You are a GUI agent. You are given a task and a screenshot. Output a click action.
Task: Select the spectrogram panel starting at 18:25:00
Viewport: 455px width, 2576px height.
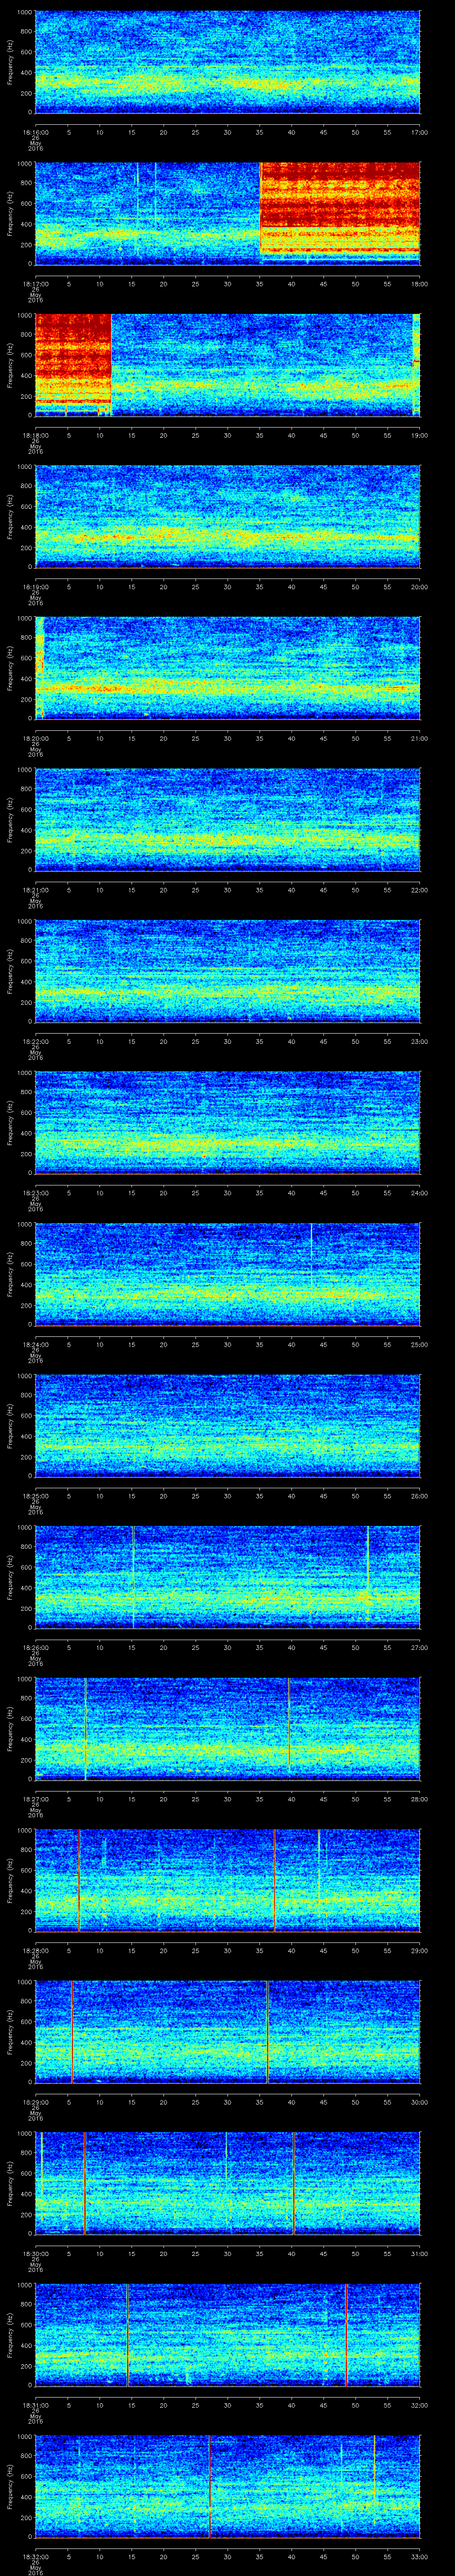[227, 1426]
